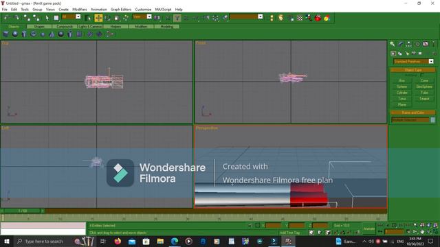Image resolution: width=440 pixels, height=247 pixels.
Task: Click the Undo icon in main toolbar
Action: click(7, 18)
